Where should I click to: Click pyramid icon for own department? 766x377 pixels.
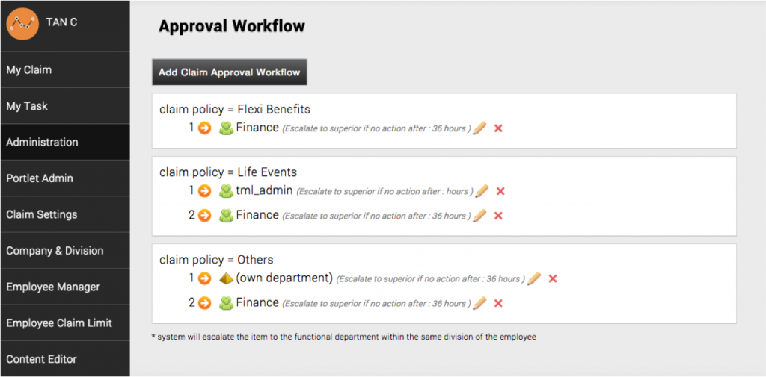226,278
